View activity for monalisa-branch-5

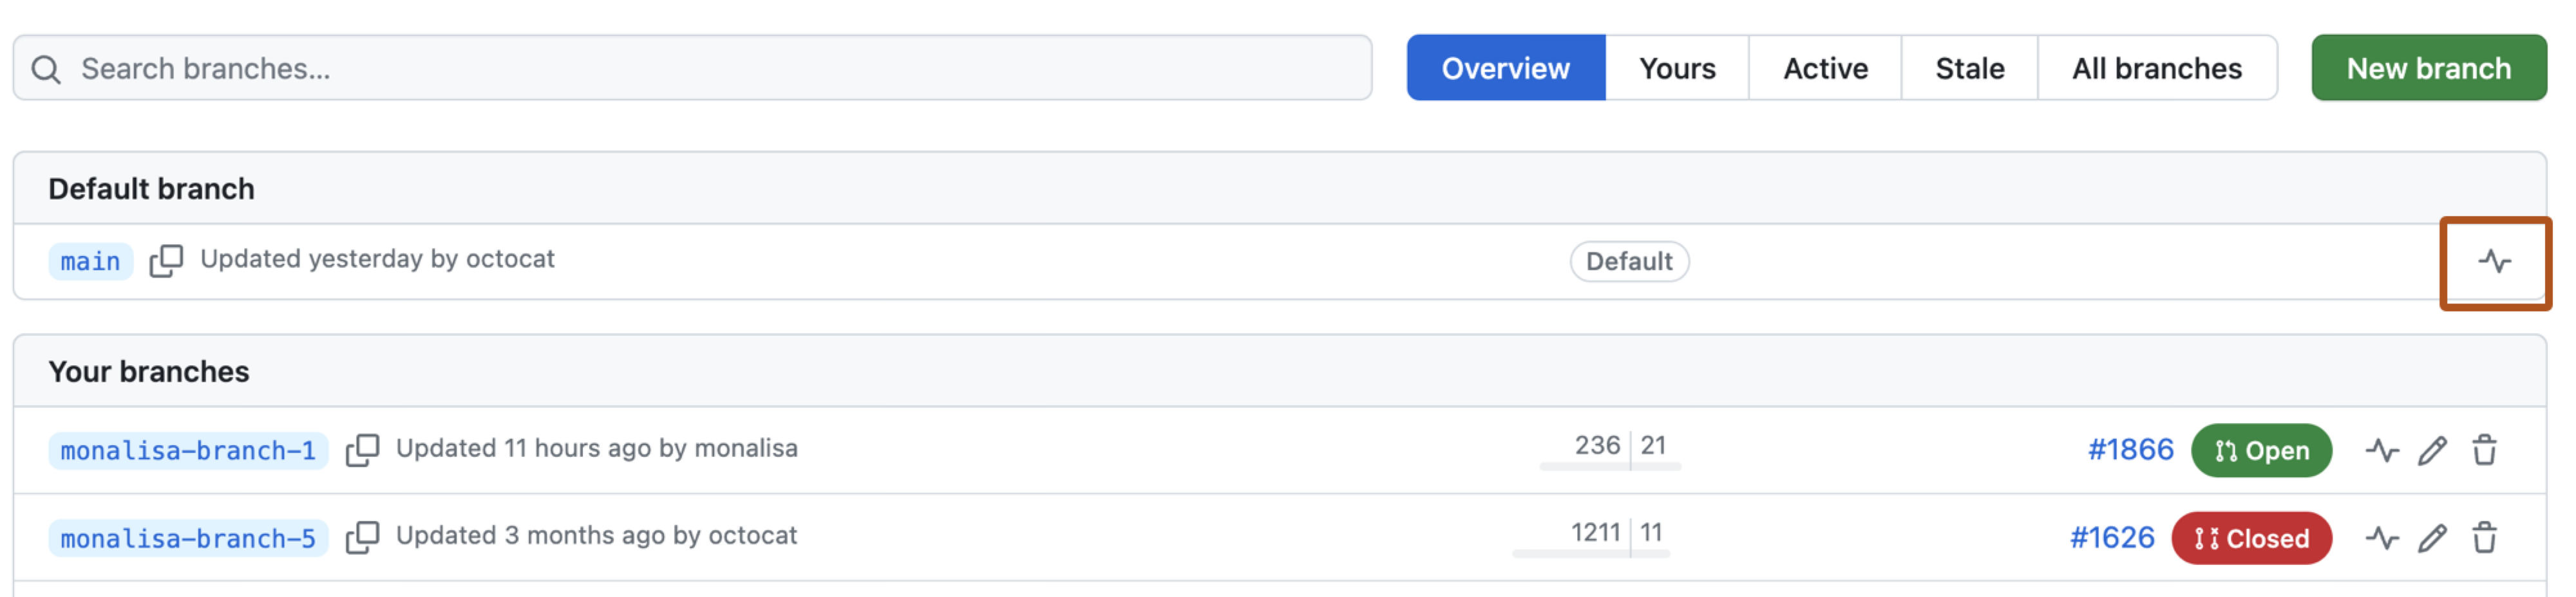(2382, 538)
